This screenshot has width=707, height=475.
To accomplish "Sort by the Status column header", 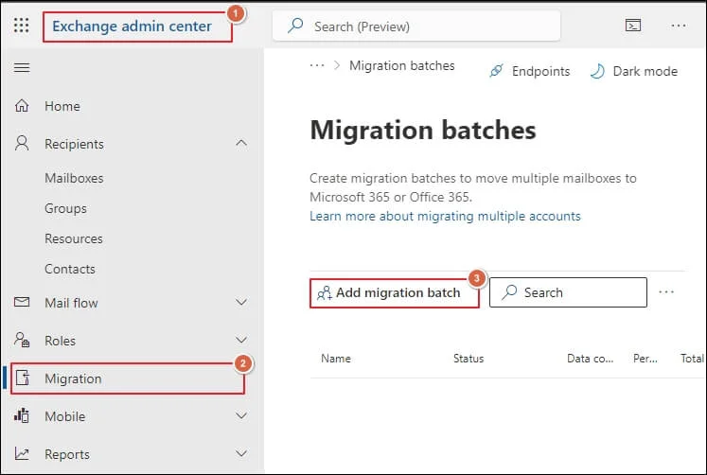I will (468, 359).
